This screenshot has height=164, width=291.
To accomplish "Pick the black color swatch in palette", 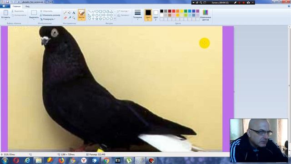I will click(x=162, y=11).
